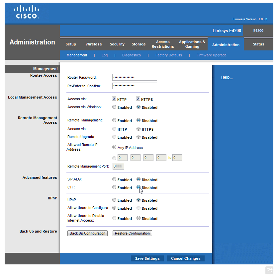Enable Remote Management
The height and width of the screenshot is (279, 278).
click(x=114, y=120)
